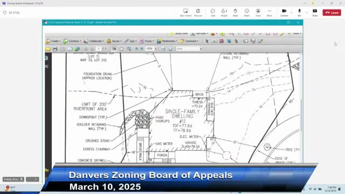Screen dimensions: 345x194
Task: Open the Teams Chat panel
Action: pyautogui.click(x=213, y=12)
